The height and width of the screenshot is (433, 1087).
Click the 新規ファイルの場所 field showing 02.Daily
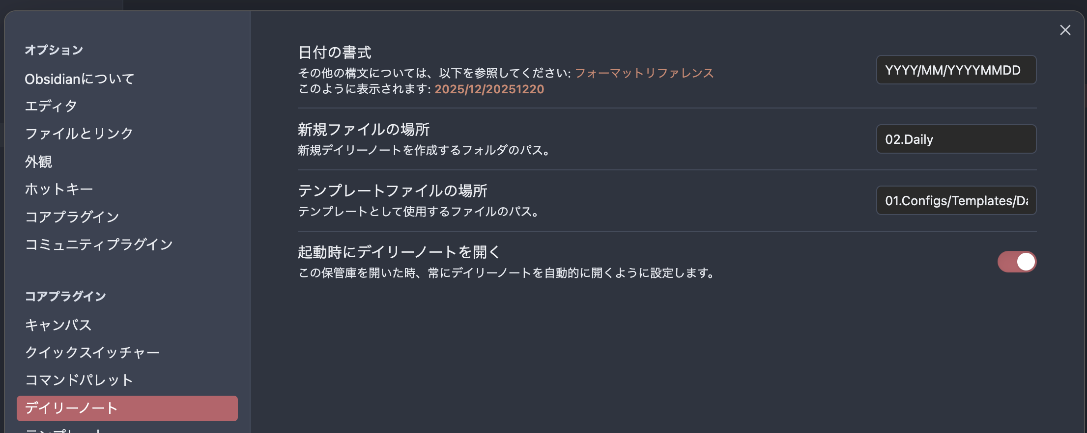[956, 139]
